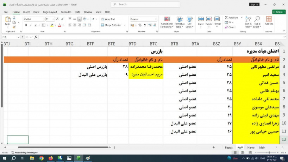Switch to the Page Layout tab

click(x=50, y=12)
